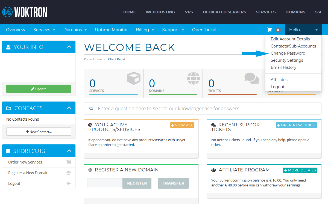This screenshot has height=208, width=328.
Task: Click the bookmark icon in Shortcuts header
Action: (x=8, y=151)
